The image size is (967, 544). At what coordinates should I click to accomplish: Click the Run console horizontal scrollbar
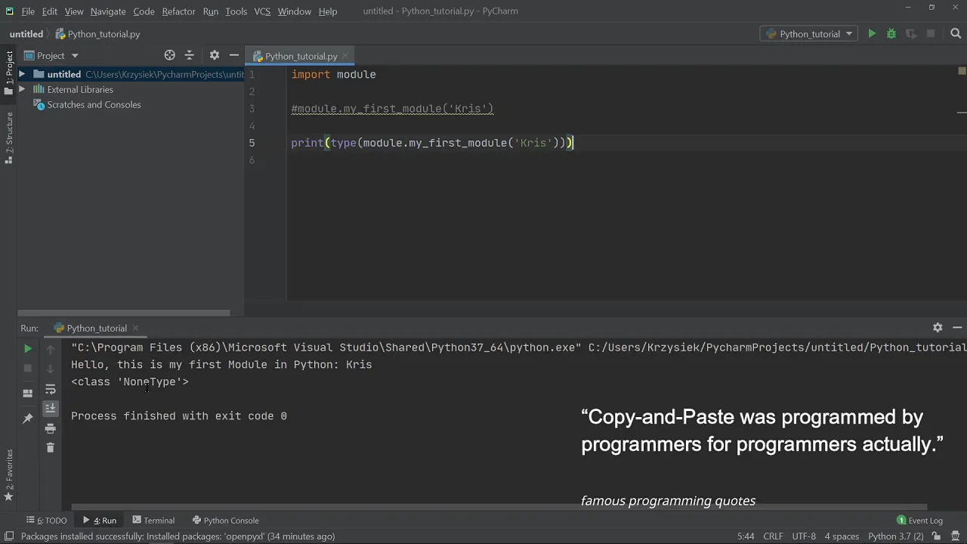tap(499, 507)
